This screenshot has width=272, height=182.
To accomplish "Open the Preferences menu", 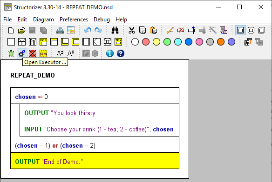I will click(74, 19).
